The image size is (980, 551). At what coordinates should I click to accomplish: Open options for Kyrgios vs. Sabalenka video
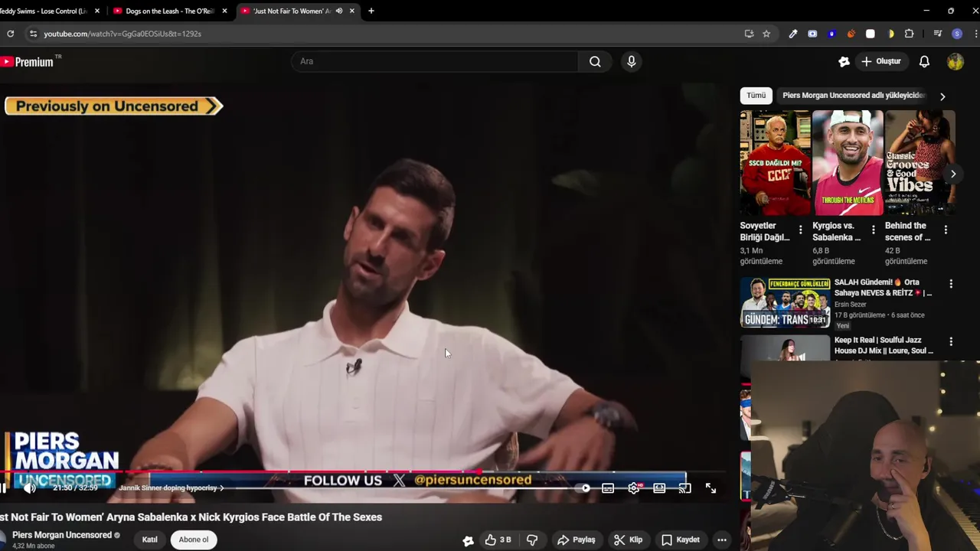(873, 230)
